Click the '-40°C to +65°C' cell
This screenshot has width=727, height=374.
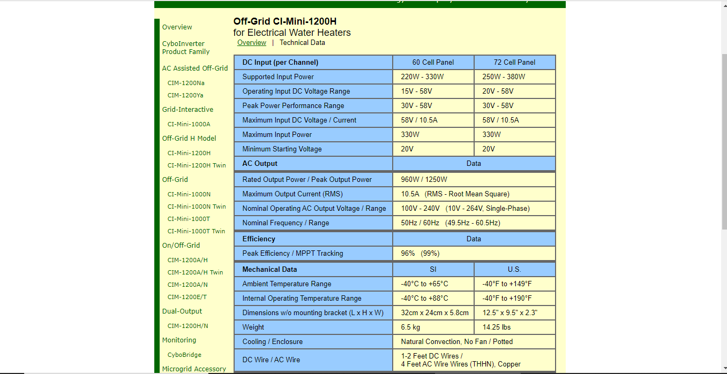(433, 284)
